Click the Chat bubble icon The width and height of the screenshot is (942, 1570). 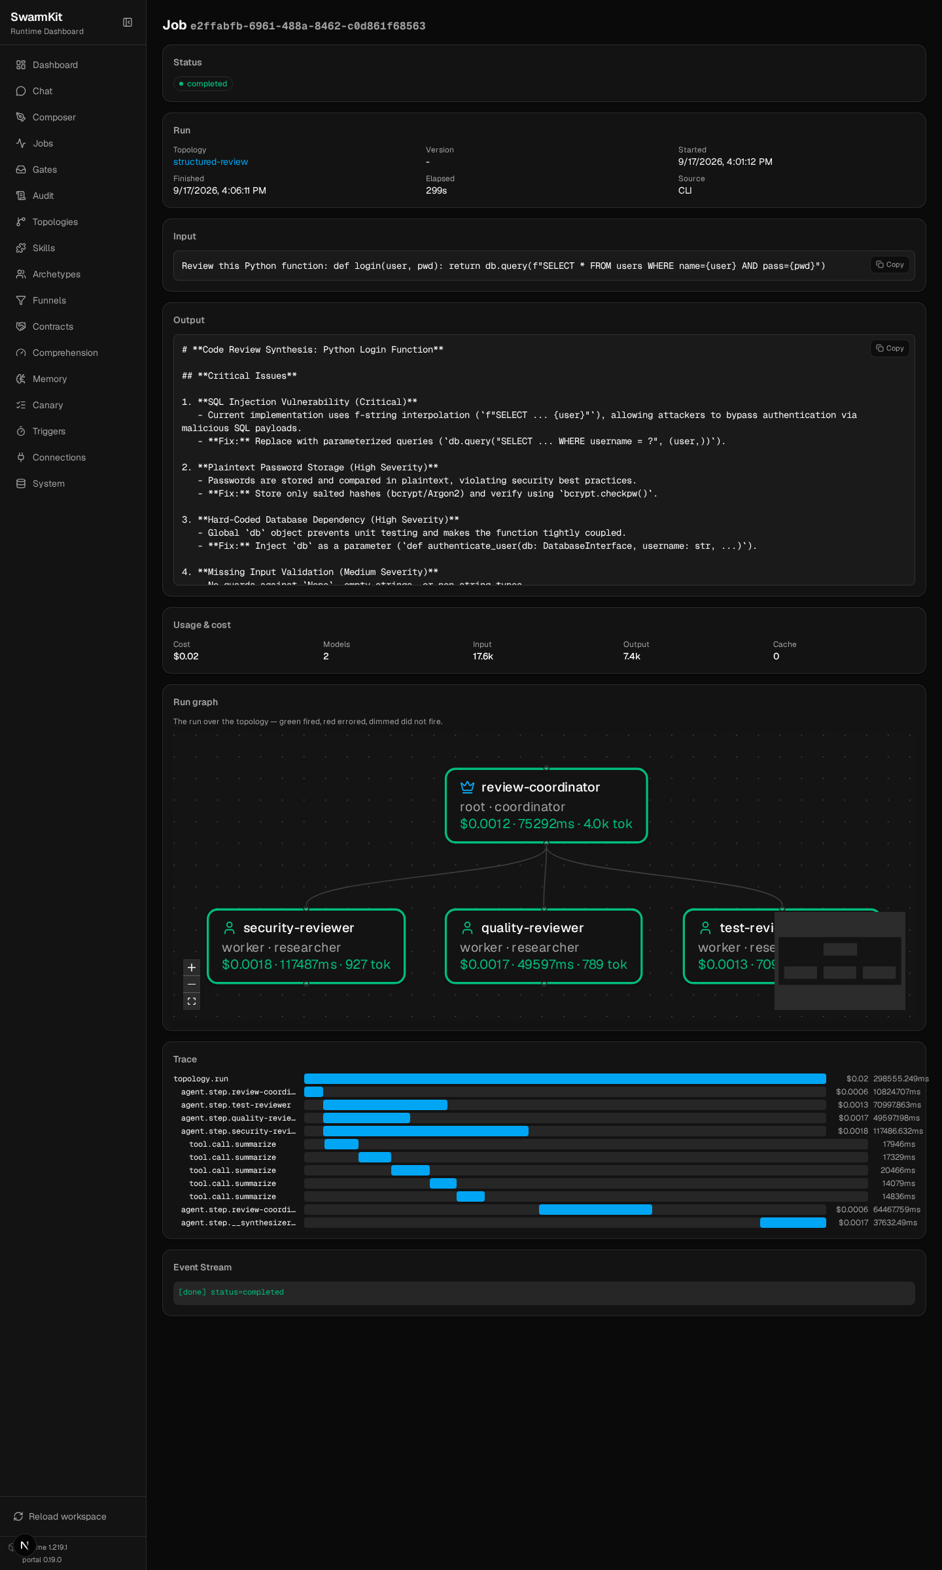[21, 91]
